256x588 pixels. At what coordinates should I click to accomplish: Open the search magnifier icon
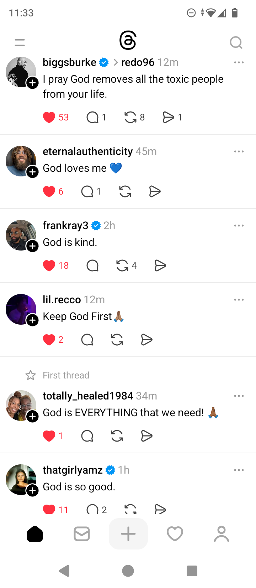click(236, 43)
